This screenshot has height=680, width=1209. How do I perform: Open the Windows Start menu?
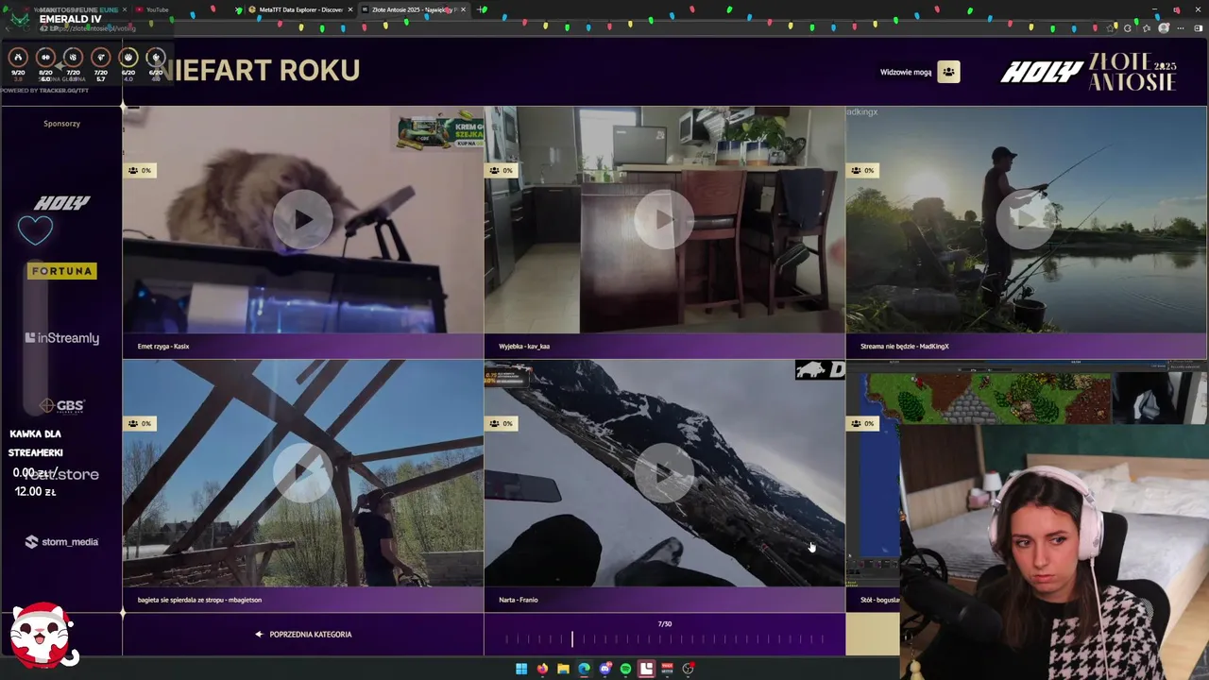521,669
